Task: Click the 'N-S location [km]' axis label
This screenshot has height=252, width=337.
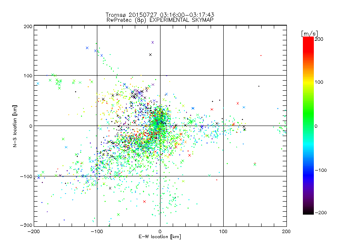Action: click(x=15, y=126)
